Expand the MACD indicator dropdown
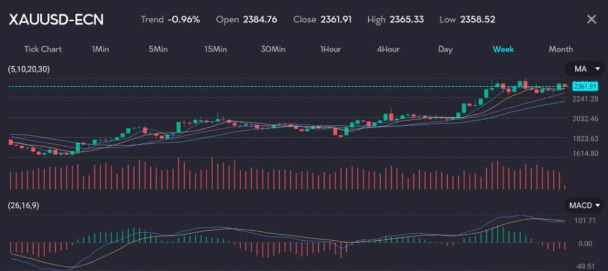This screenshot has height=271, width=608. coord(584,205)
